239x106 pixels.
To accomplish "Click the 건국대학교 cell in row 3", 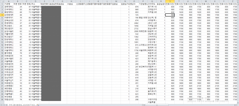I will click(9, 10).
